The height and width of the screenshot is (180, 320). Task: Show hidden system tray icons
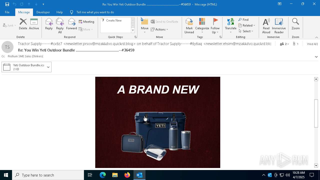pyautogui.click(x=263, y=175)
